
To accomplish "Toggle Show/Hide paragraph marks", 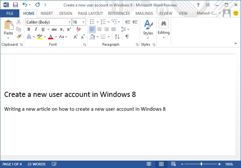I will (127, 37).
